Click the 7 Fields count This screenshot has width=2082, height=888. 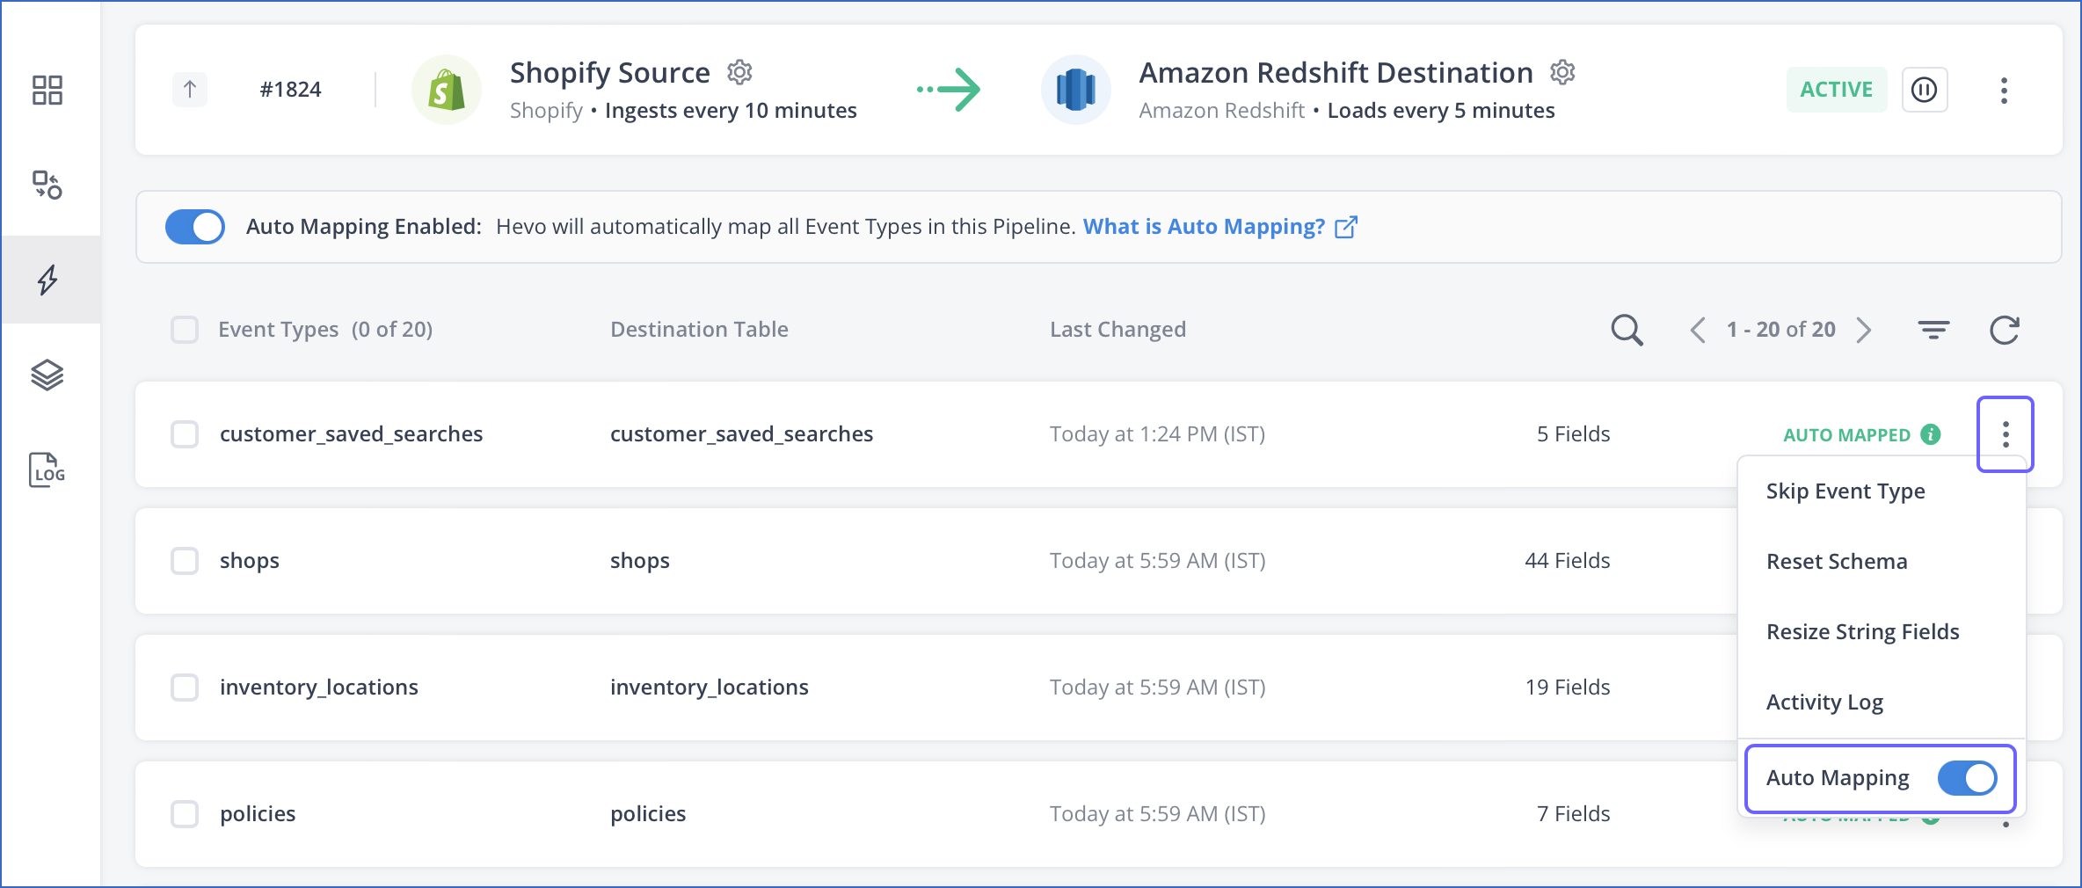1574,814
